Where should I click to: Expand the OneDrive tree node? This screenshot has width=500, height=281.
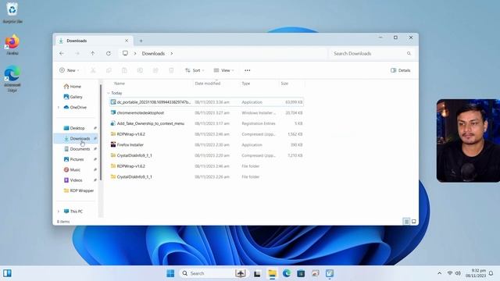click(59, 108)
